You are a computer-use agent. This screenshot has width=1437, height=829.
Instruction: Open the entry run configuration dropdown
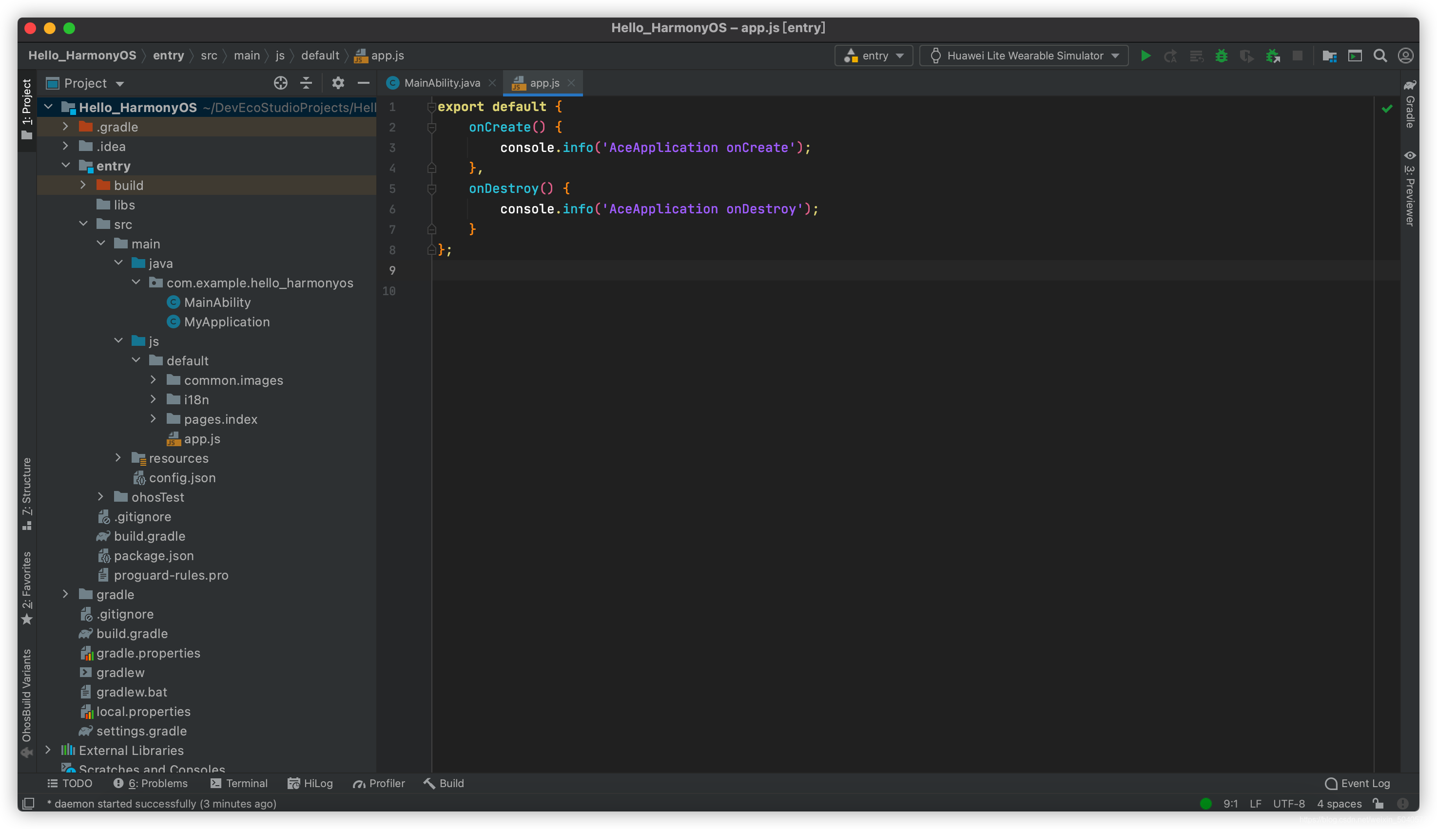(x=874, y=56)
